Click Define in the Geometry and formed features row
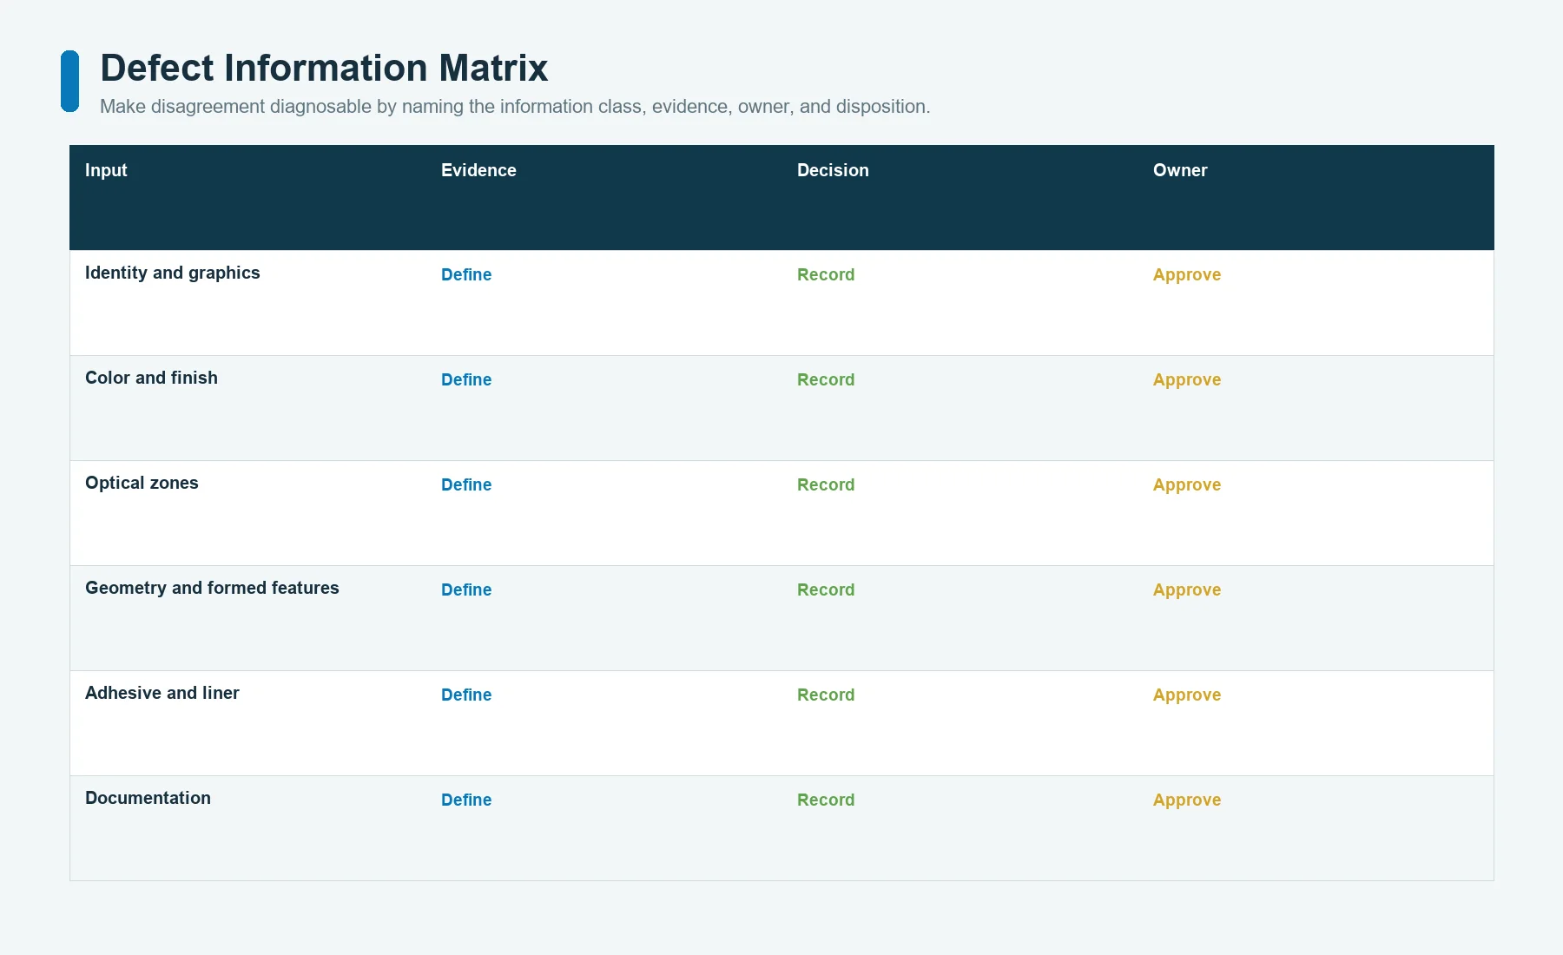The height and width of the screenshot is (955, 1563). [466, 589]
